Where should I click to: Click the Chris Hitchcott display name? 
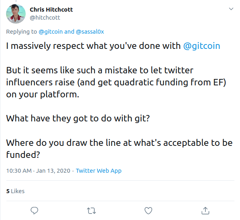click(x=51, y=10)
